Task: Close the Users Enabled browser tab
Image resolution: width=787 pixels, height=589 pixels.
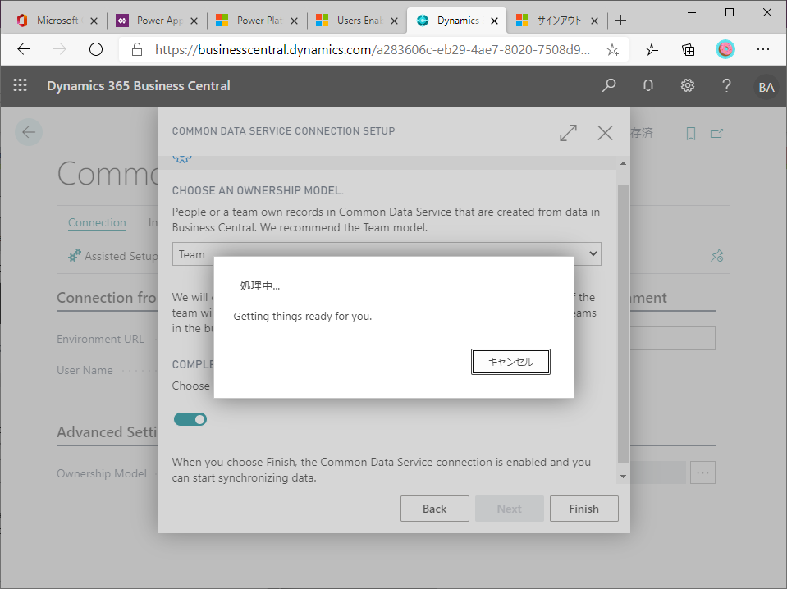Action: pos(395,21)
